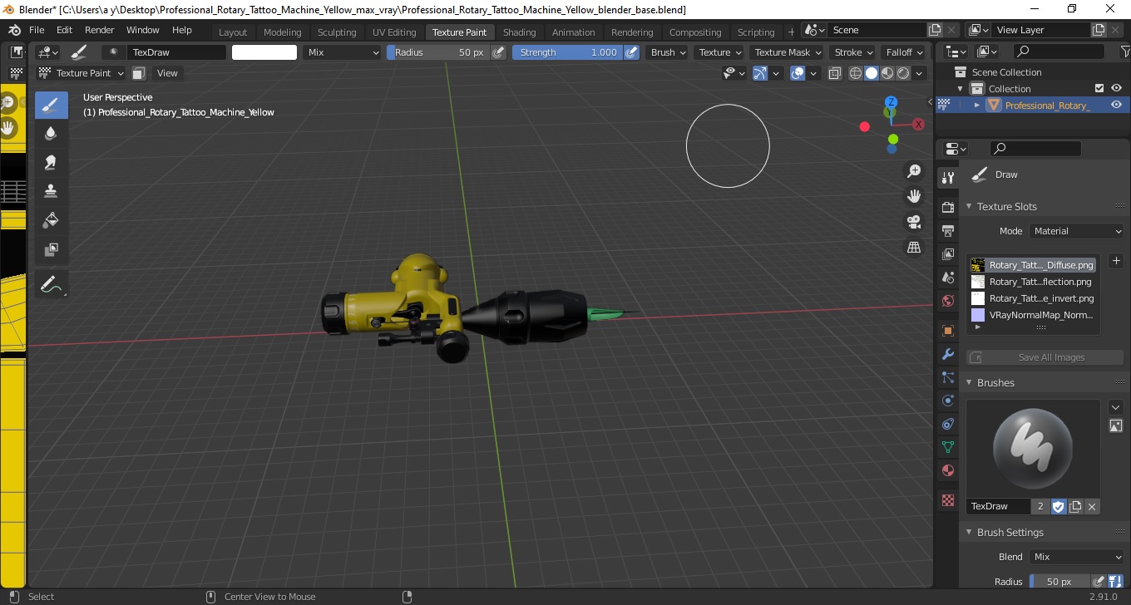Open the Object properties tab
The width and height of the screenshot is (1131, 605).
pos(947,331)
